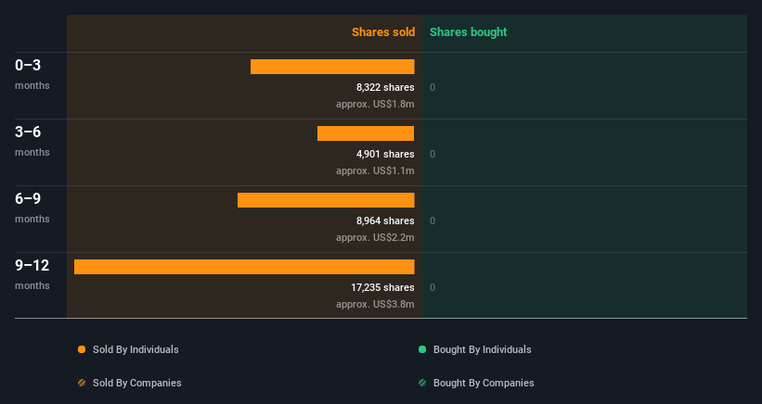Click the 0 bought value in 9–12 months row
Viewport: 762px width, 404px height.
click(x=433, y=287)
